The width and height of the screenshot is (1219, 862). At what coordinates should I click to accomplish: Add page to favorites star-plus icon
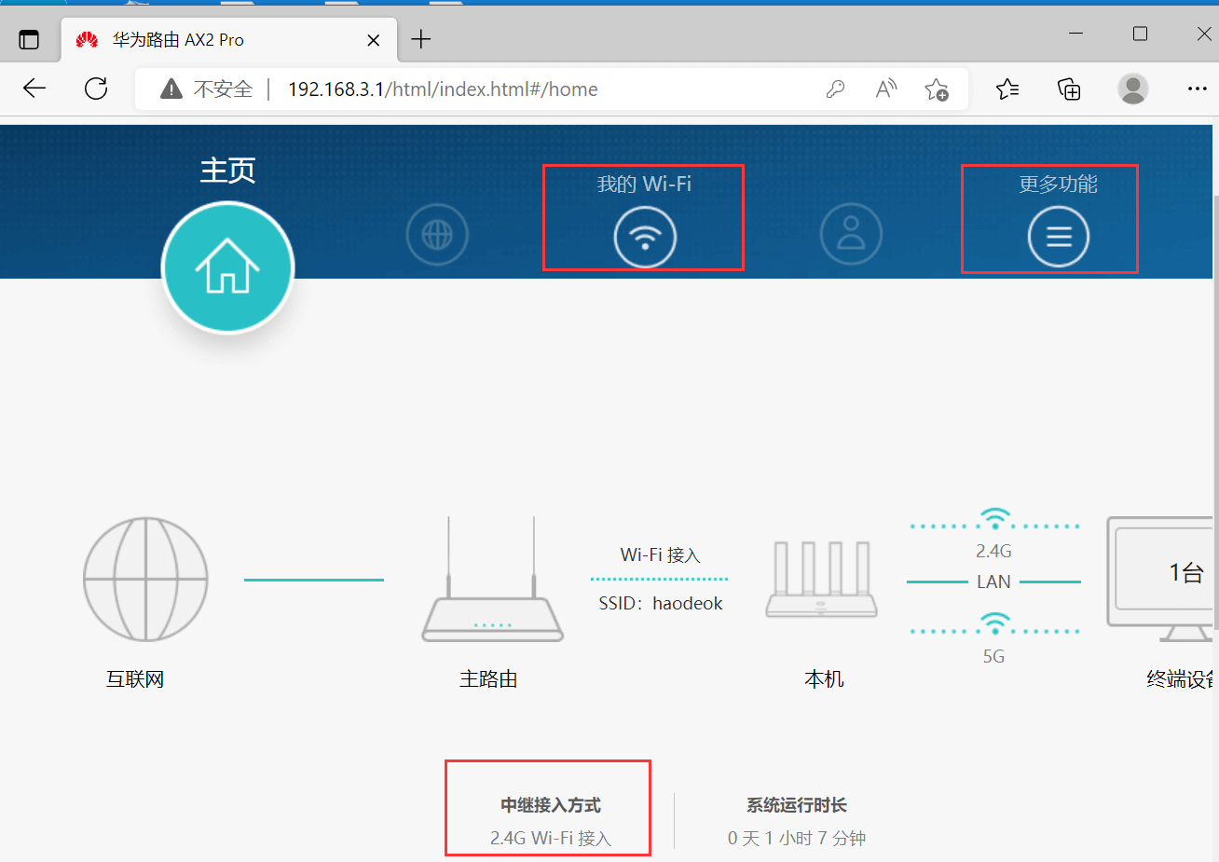937,89
